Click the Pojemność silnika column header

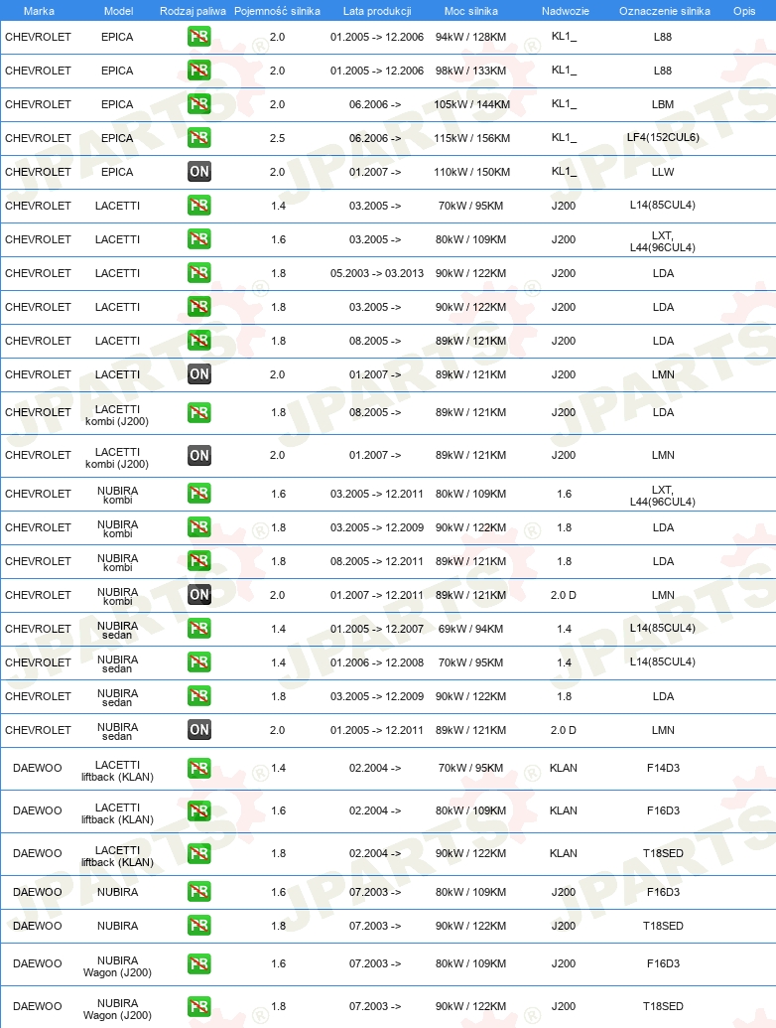(277, 11)
